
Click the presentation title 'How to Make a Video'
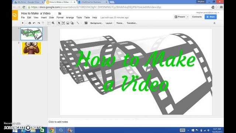[36, 13]
